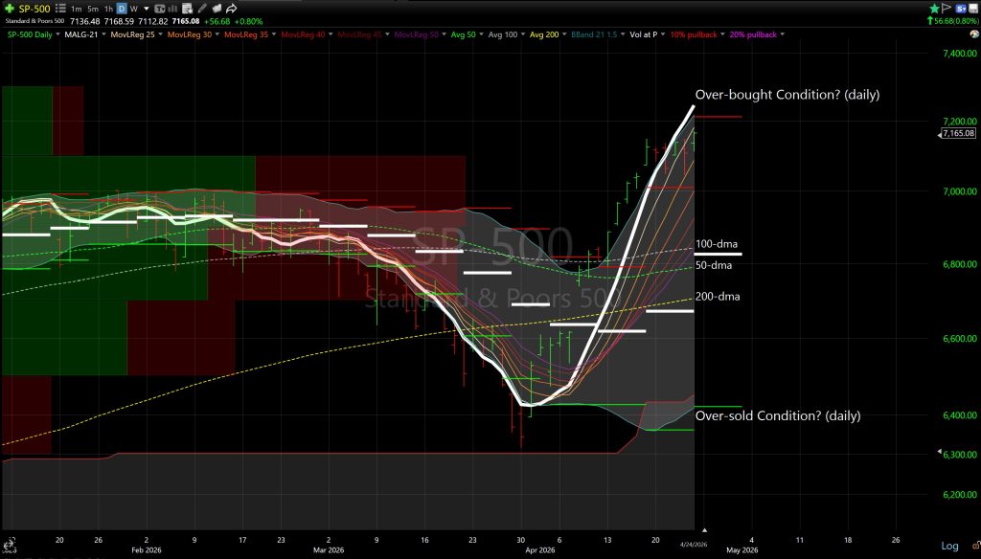The width and height of the screenshot is (981, 559).
Task: Open the 10% pullback indicator menu
Action: [x=722, y=34]
